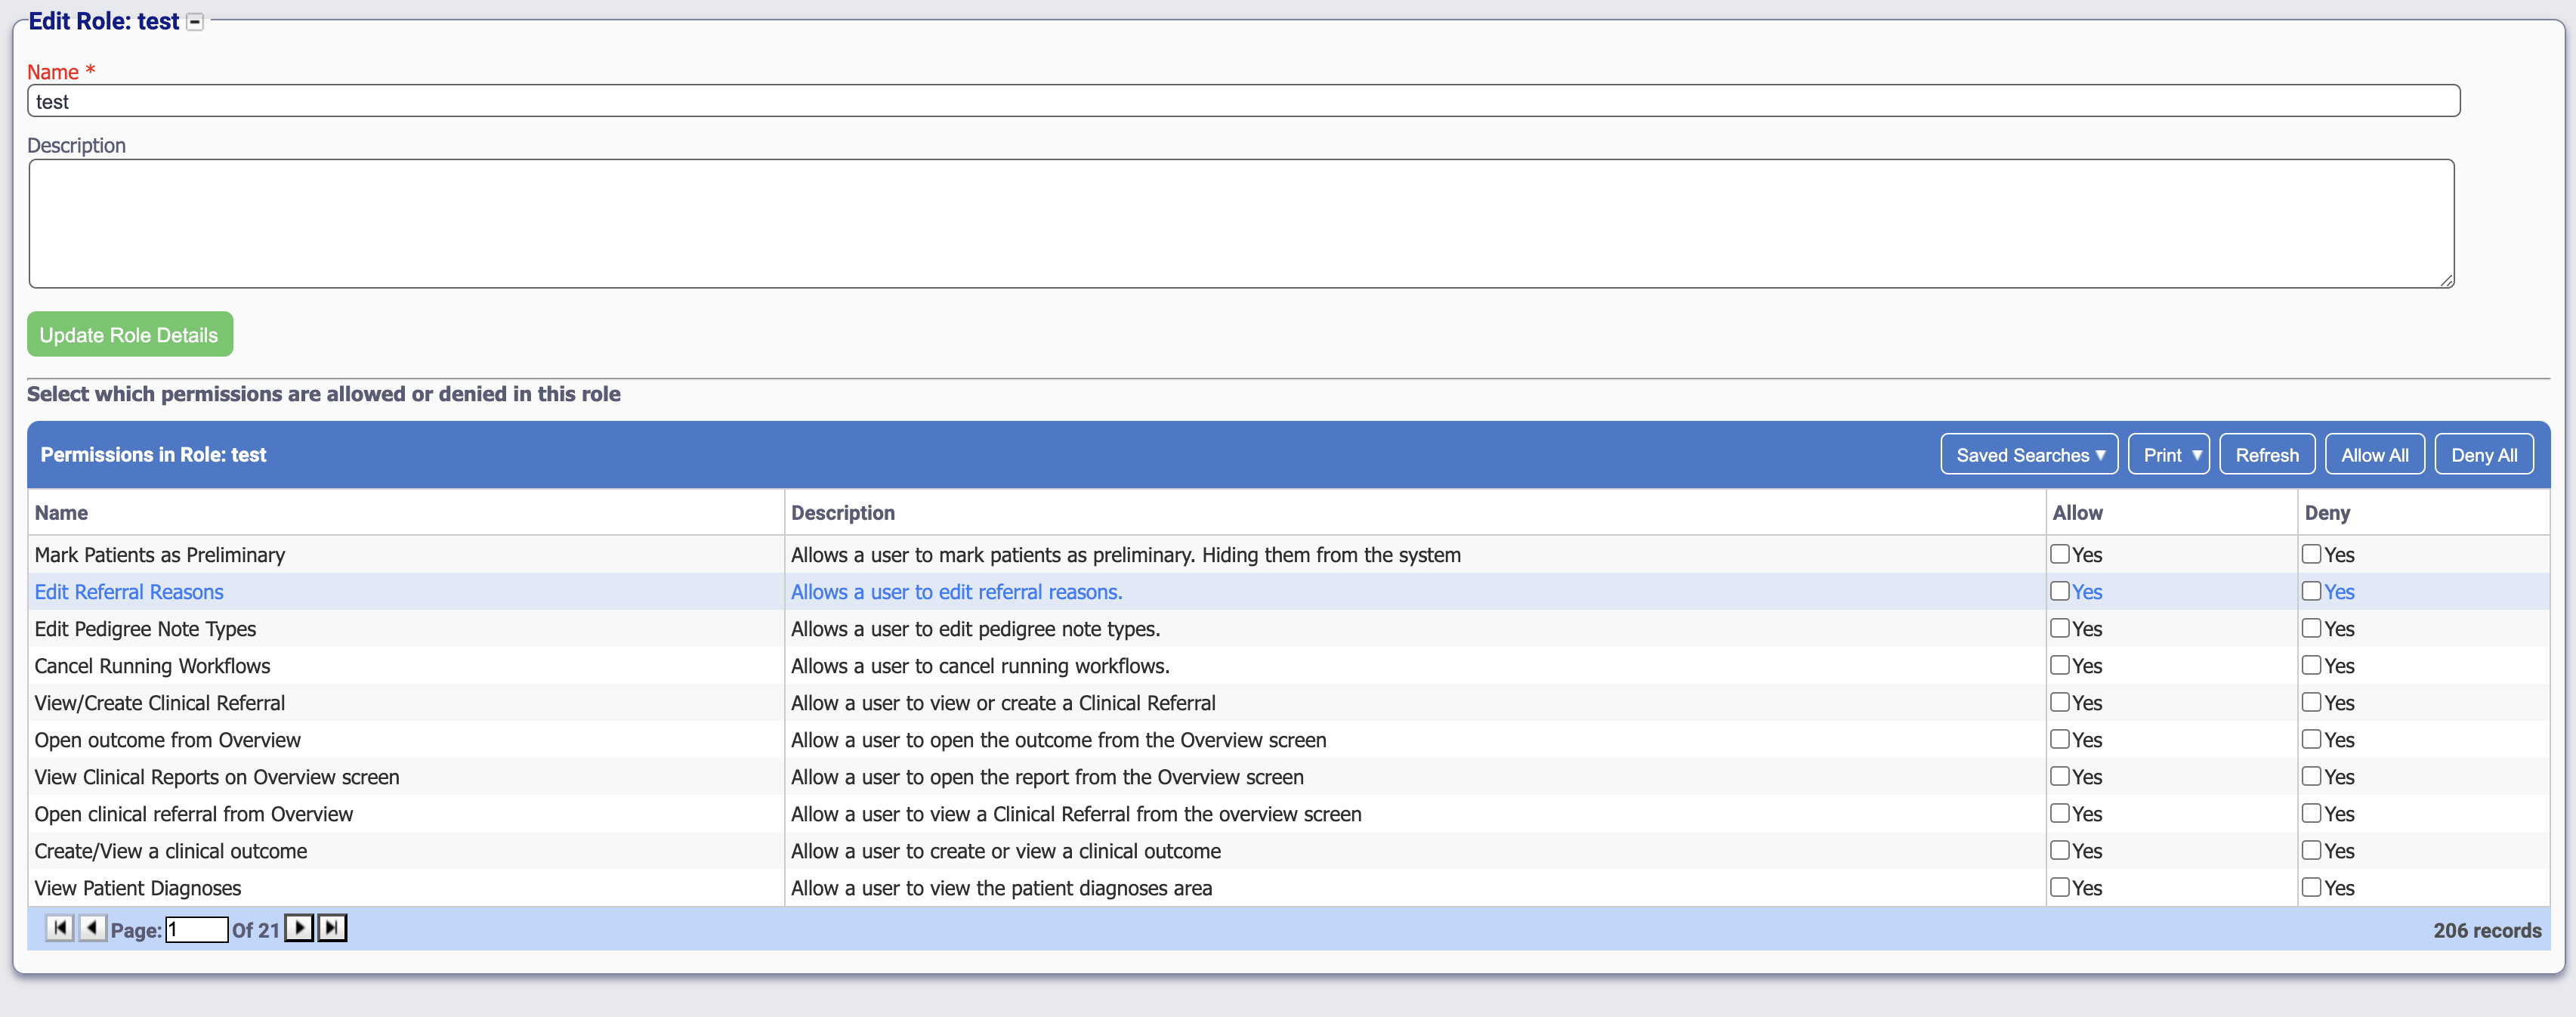Image resolution: width=2576 pixels, height=1017 pixels.
Task: Go to the first page of permissions
Action: (60, 928)
